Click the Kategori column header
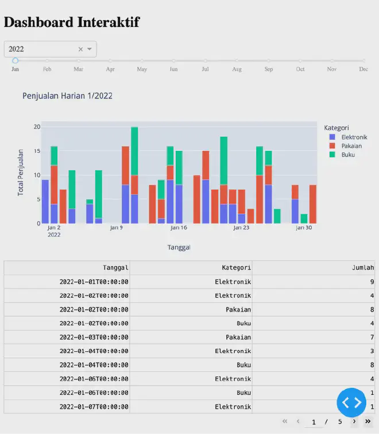Viewport: 379px width, 434px height. 236,267
